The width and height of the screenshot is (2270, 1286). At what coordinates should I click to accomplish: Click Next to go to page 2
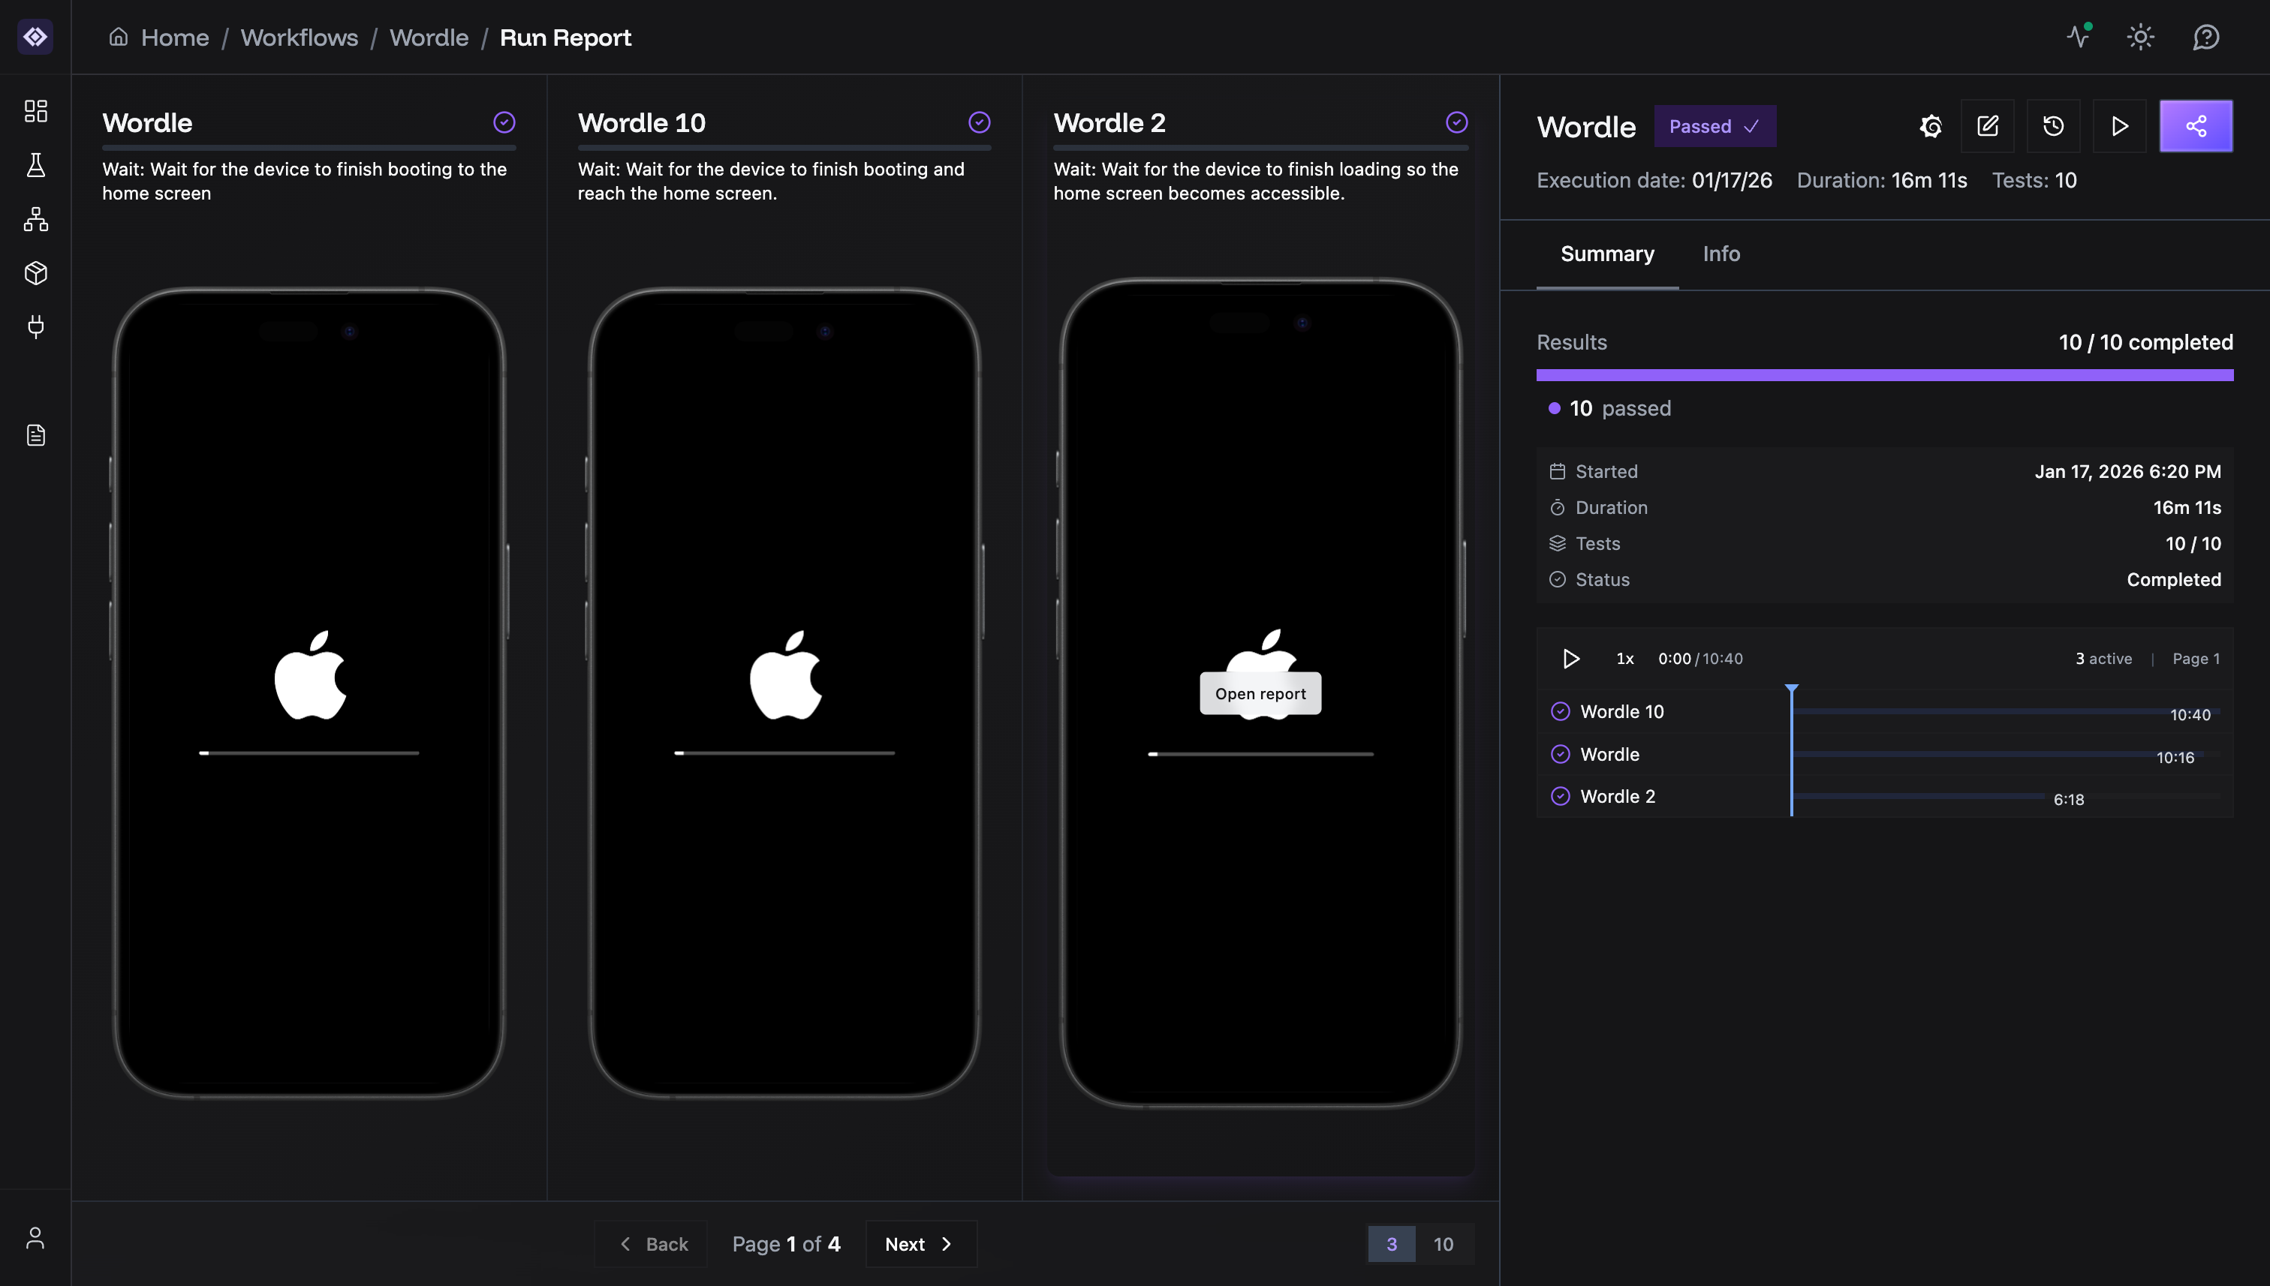[920, 1243]
